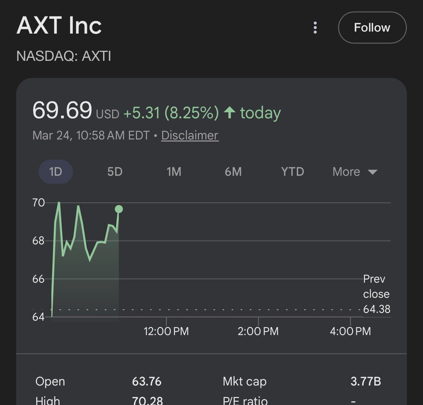Select the 1D chart range tab

[56, 172]
